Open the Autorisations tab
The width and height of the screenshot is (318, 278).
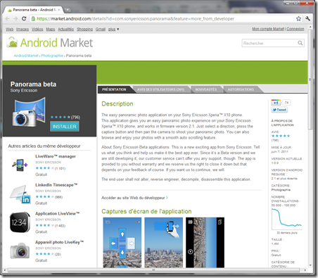[241, 89]
